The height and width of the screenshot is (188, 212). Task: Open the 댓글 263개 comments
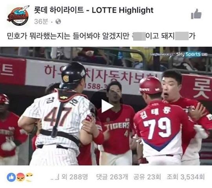[112, 177]
